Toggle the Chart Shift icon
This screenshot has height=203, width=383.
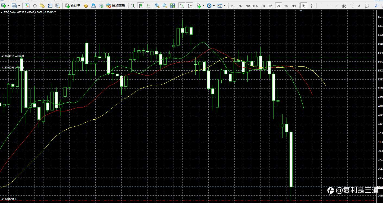point(190,6)
